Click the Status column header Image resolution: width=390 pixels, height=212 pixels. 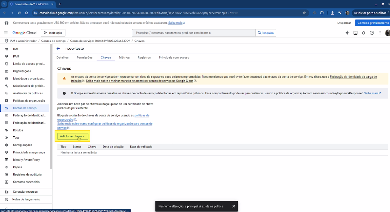(77, 147)
